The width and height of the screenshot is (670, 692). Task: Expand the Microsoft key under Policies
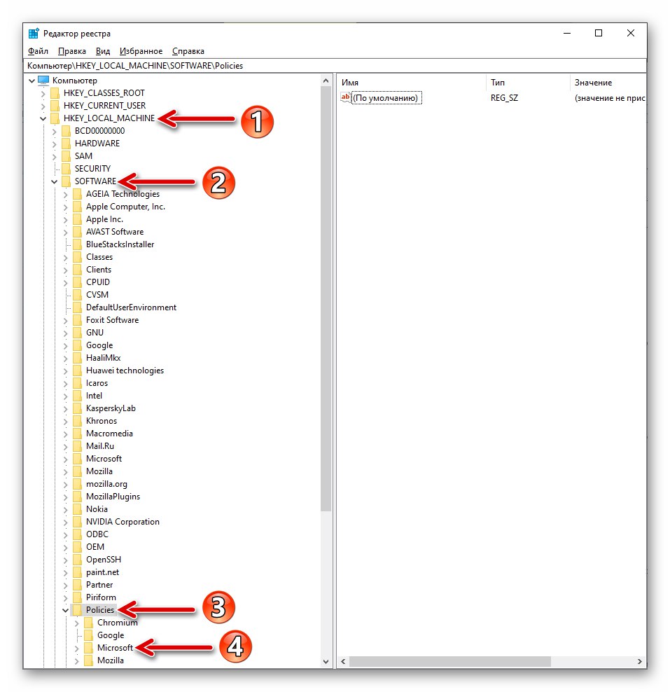[x=77, y=649]
